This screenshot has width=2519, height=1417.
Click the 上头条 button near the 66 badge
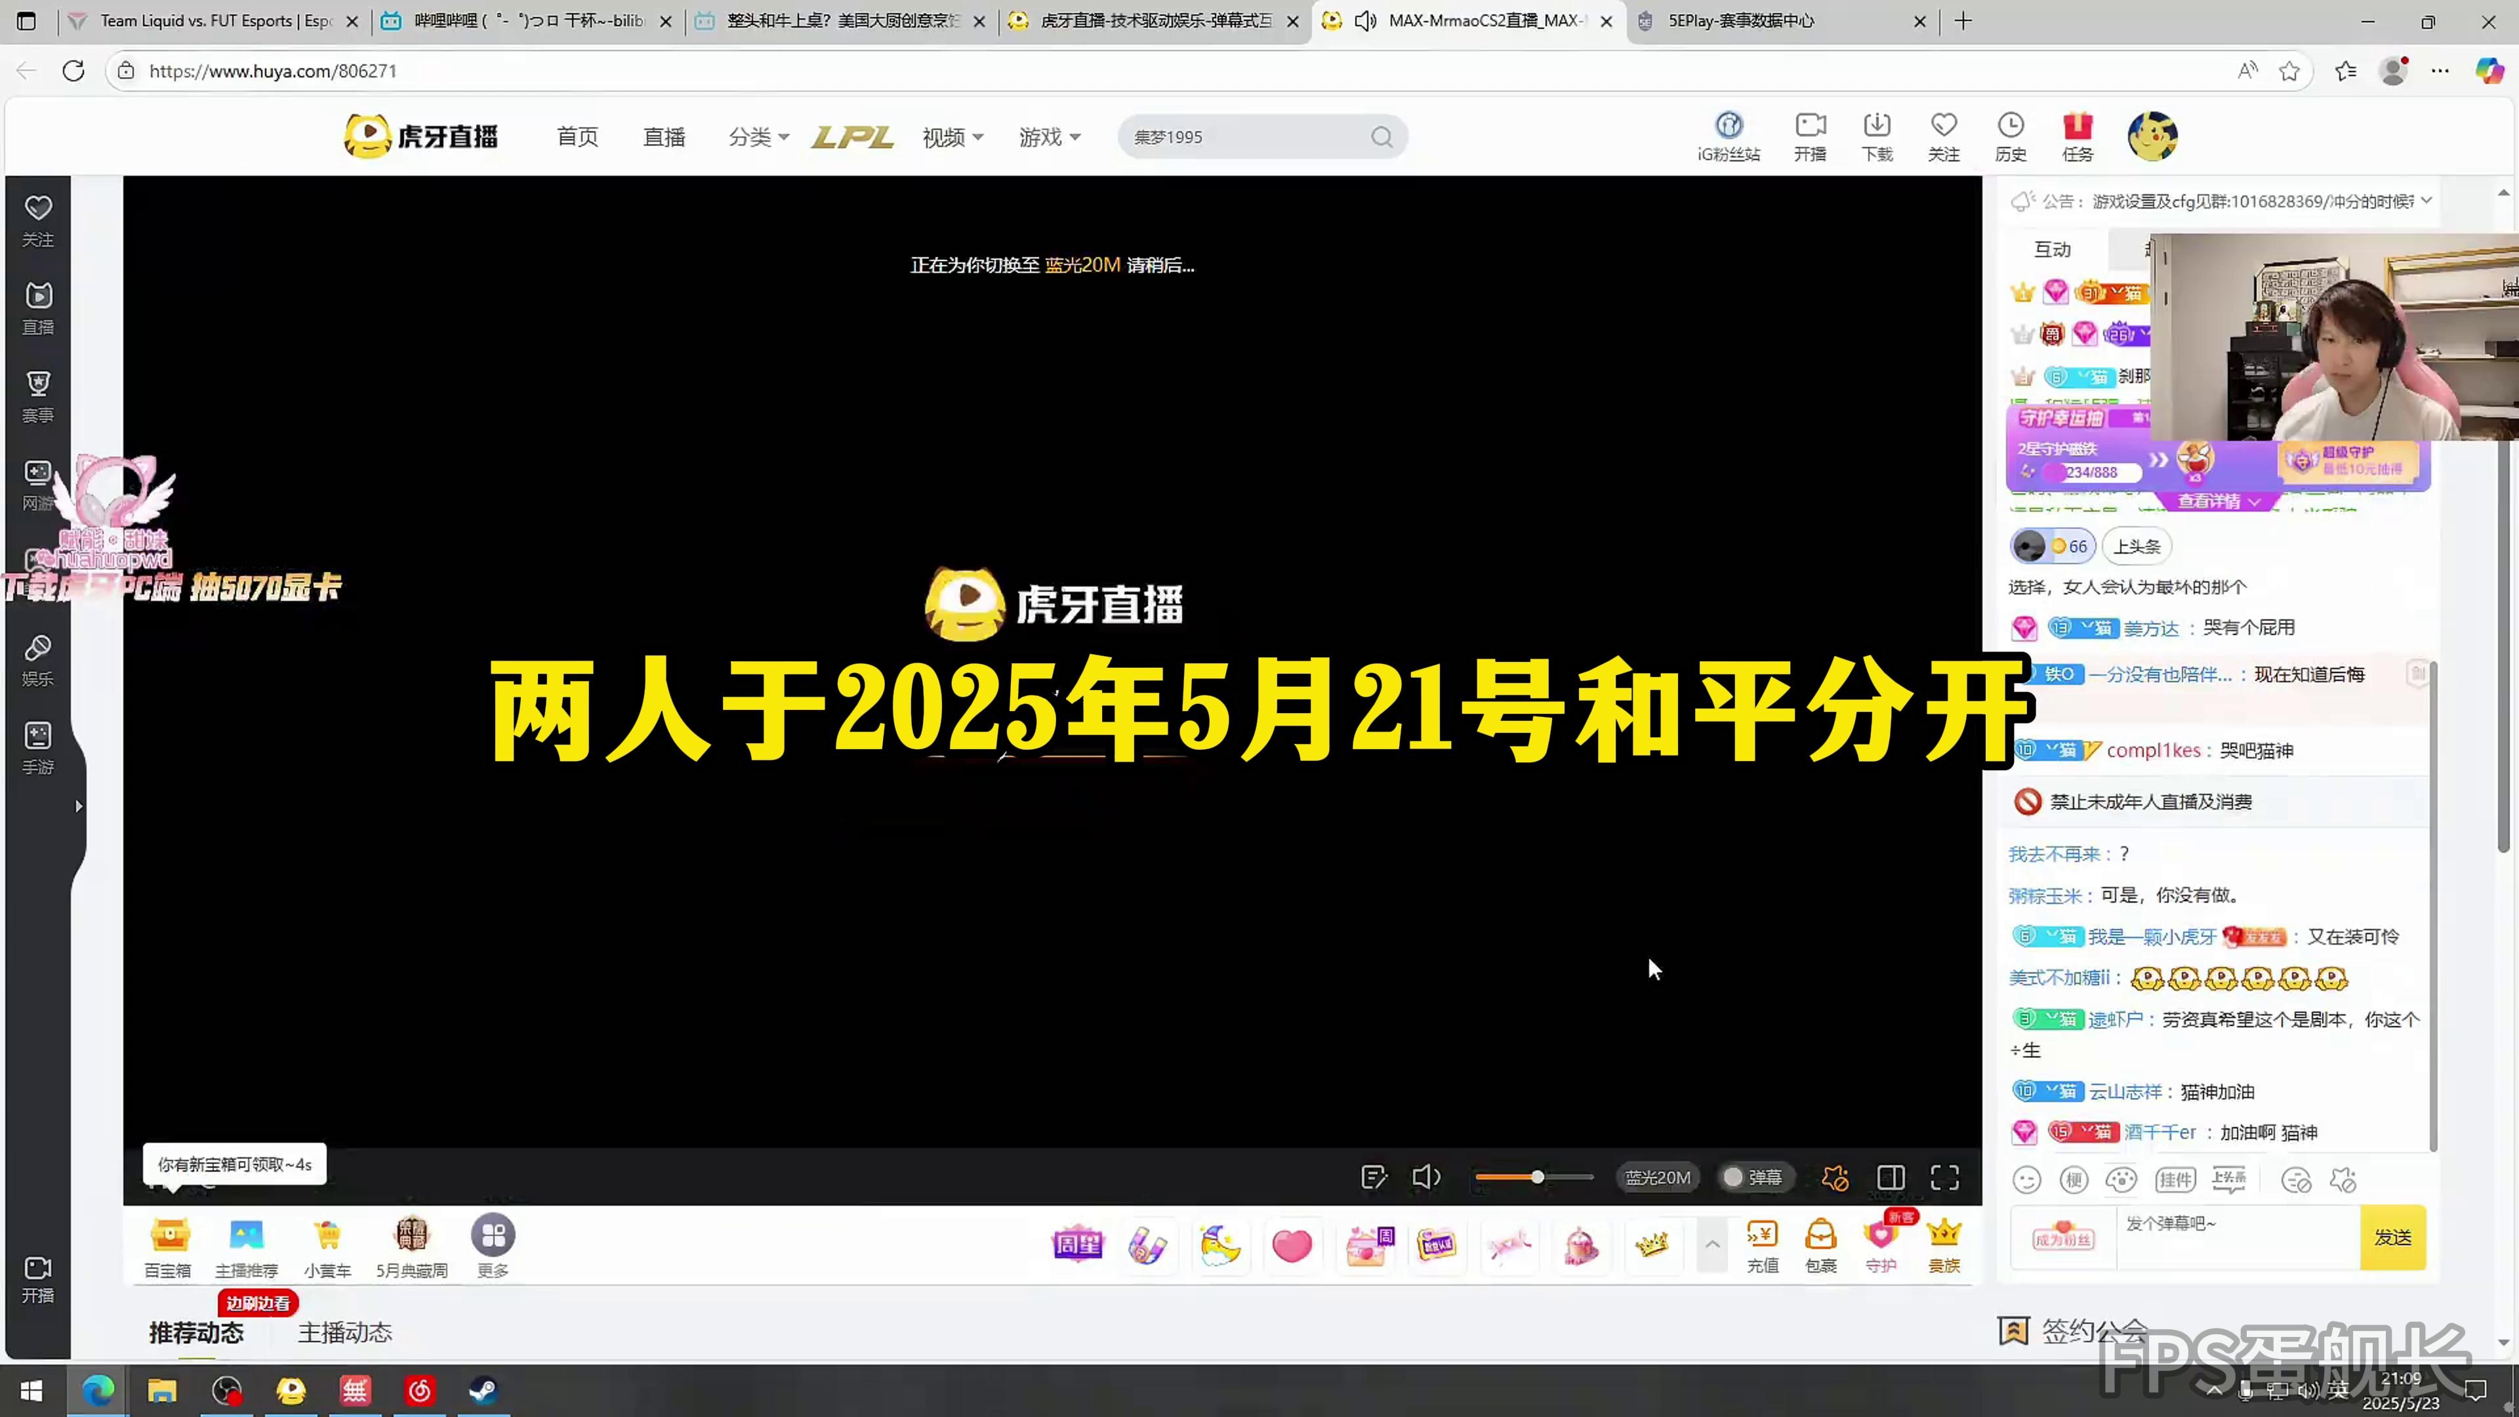(x=2137, y=546)
